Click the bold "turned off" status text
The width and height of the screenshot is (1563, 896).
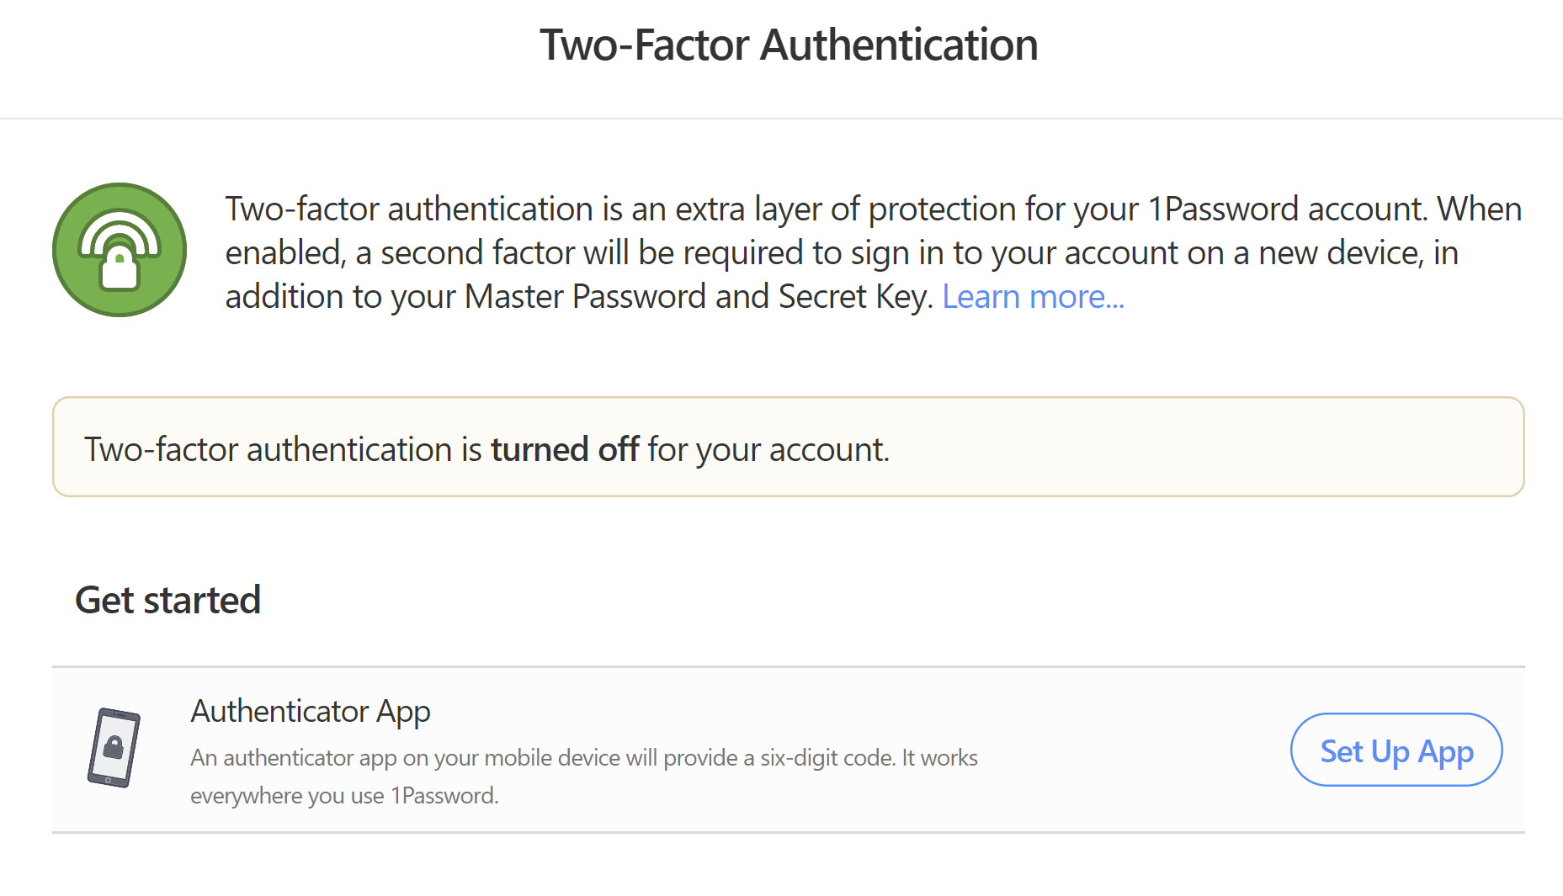[565, 450]
